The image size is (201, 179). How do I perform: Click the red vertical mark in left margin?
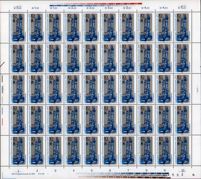tap(2, 122)
